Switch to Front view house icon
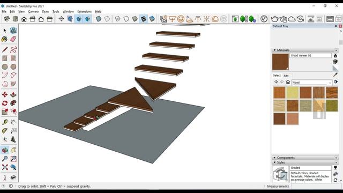The height and width of the screenshot is (193, 343). tap(24, 19)
